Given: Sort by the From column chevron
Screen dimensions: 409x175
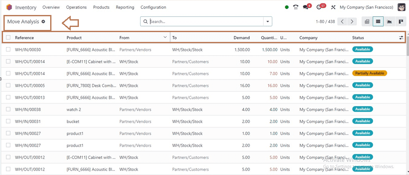Looking at the screenshot, I should pos(165,37).
